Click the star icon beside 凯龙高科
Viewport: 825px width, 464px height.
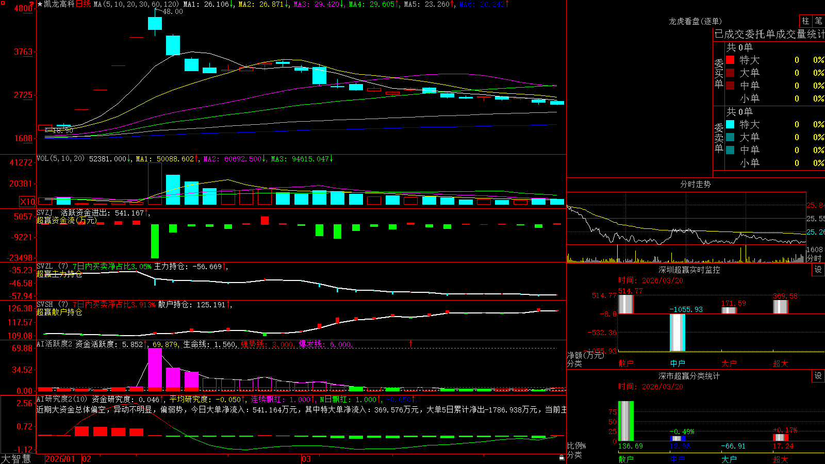pos(40,4)
